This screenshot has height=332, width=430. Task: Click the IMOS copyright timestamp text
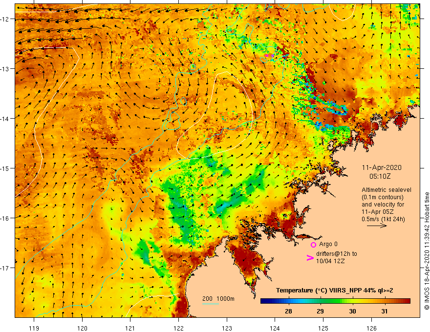(427, 251)
